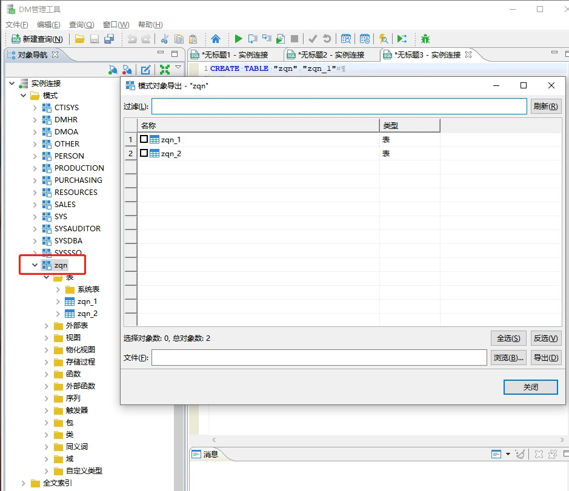
Task: Expand the SYSDBA schema node
Action: point(35,240)
